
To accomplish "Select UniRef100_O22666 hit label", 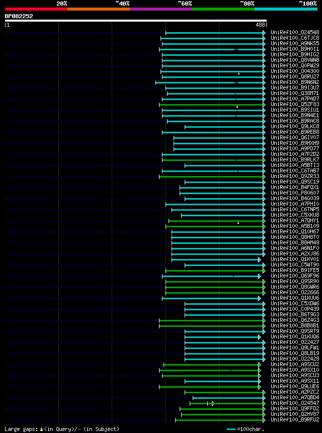I will [295, 293].
